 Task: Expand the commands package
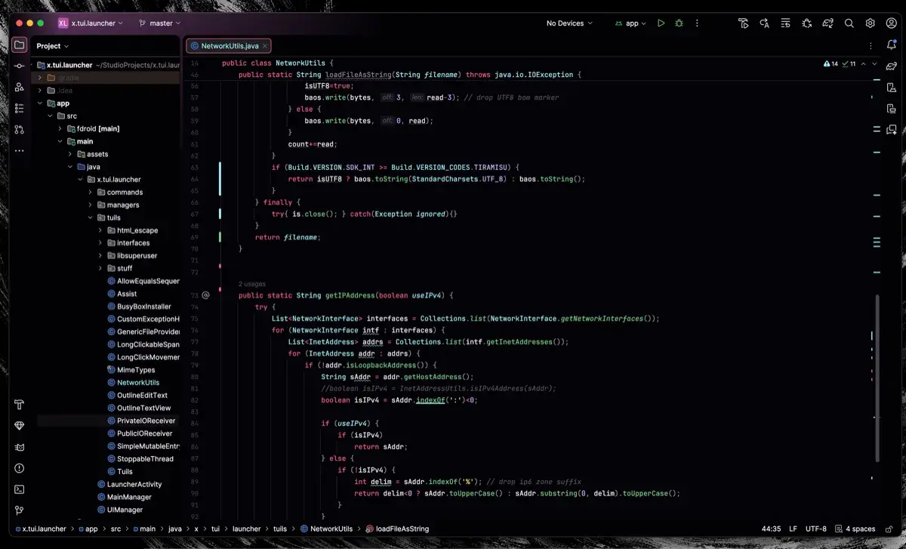coord(91,192)
